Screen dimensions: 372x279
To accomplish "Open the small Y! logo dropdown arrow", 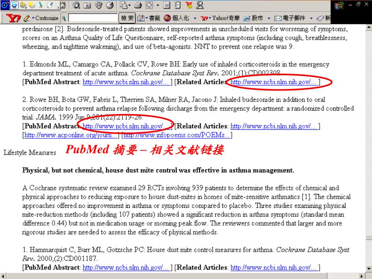I will click(210, 18).
